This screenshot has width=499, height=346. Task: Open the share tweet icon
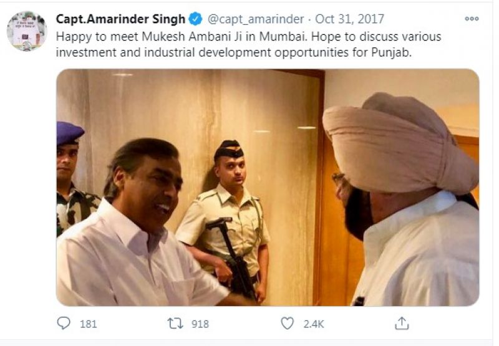[x=402, y=323]
